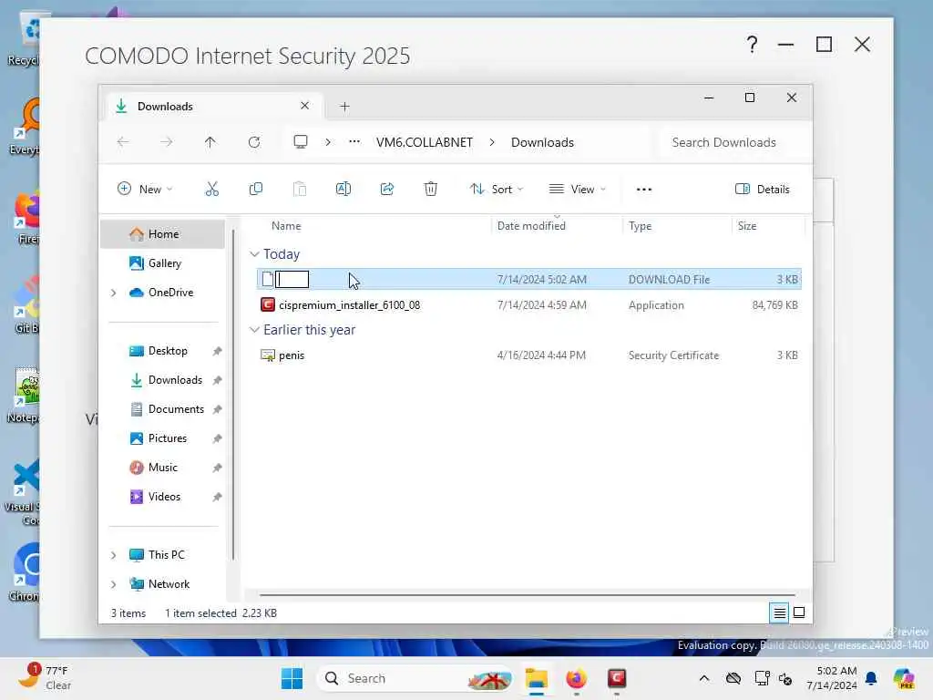Open Windows Start menu
Viewport: 933px width, 700px height.
pos(292,678)
